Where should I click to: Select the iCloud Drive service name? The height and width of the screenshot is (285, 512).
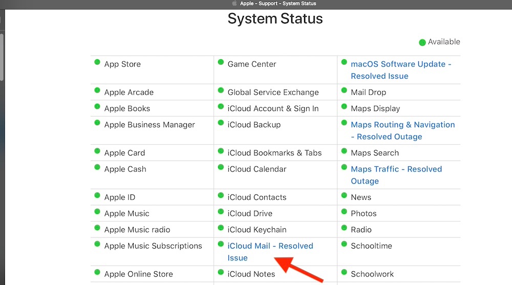click(x=250, y=214)
